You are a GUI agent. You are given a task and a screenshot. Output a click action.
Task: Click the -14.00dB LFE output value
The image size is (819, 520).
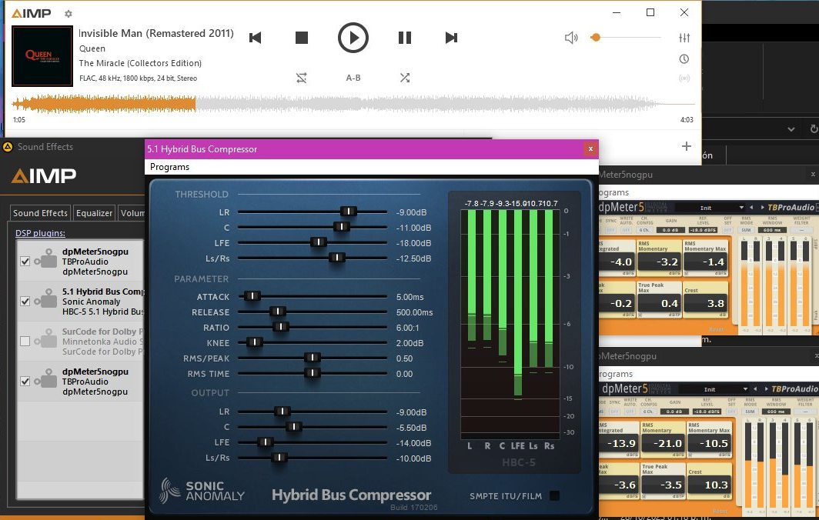[413, 443]
